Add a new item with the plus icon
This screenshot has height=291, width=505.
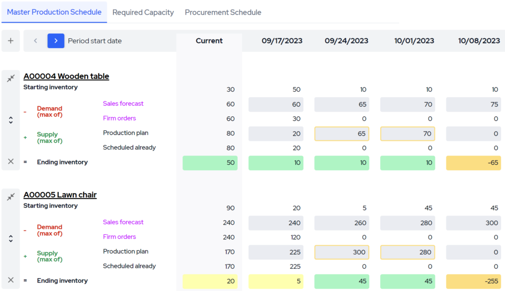tap(10, 40)
